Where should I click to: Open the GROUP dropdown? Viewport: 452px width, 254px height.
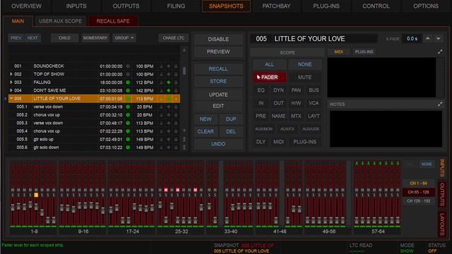point(124,37)
